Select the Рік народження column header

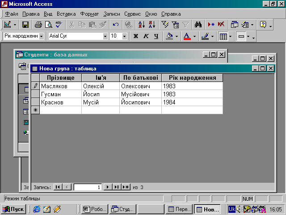192,77
